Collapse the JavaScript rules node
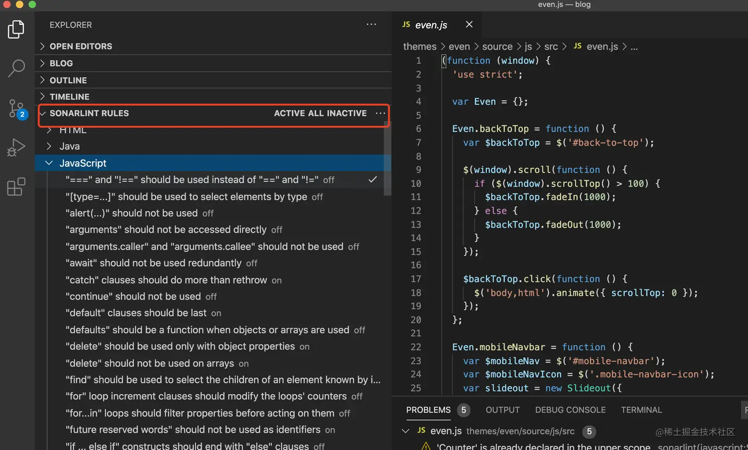Screen dimensions: 748x450 (x=49, y=163)
